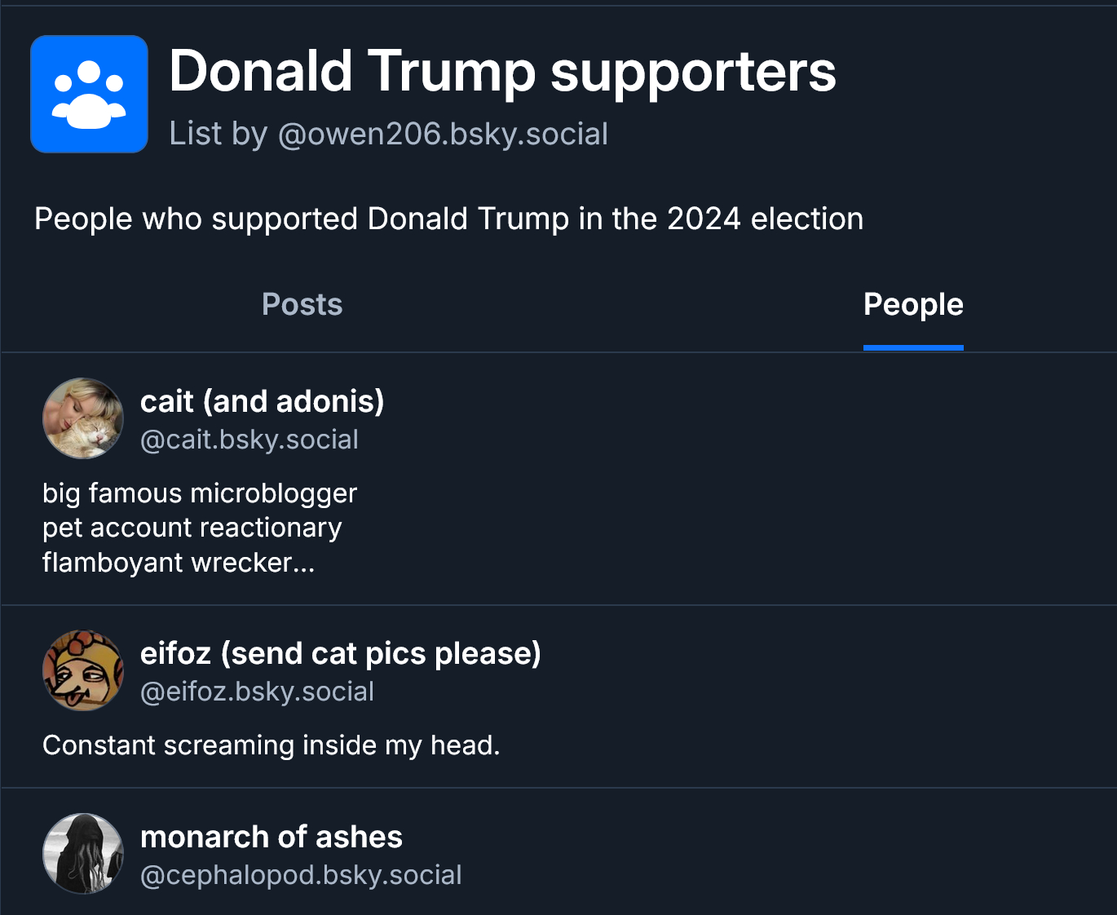1117x915 pixels.
Task: Click eifoz's cartoon avatar
Action: point(83,670)
